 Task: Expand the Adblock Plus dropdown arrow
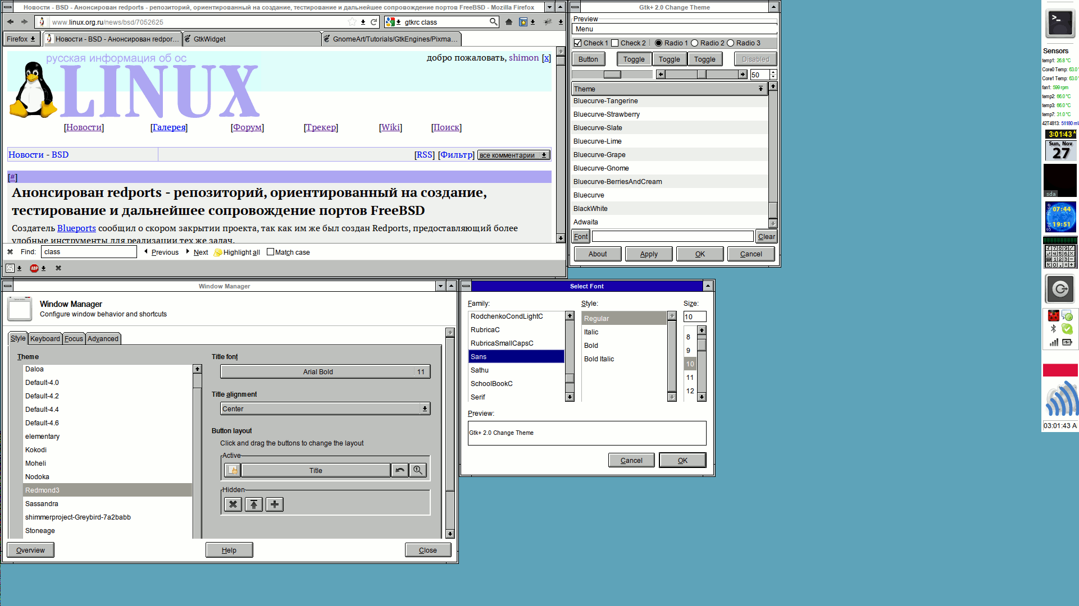click(x=43, y=269)
